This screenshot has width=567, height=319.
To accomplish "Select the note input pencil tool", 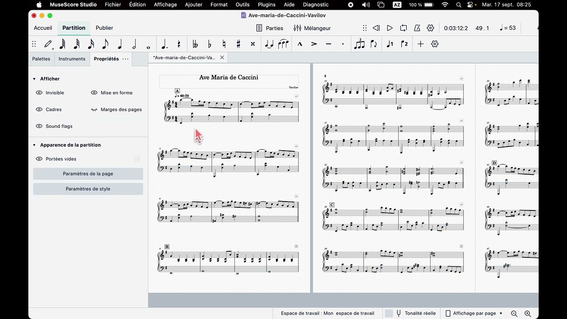I will pyautogui.click(x=48, y=44).
